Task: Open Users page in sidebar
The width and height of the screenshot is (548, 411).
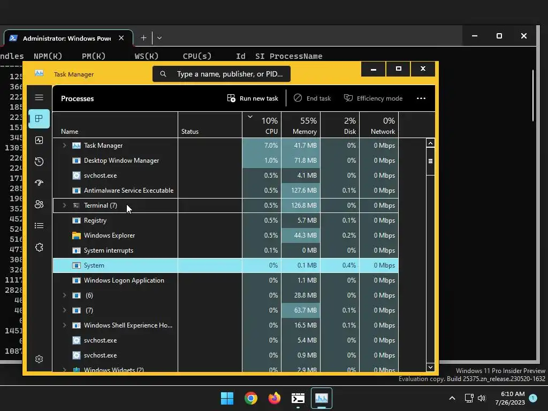Action: tap(39, 204)
